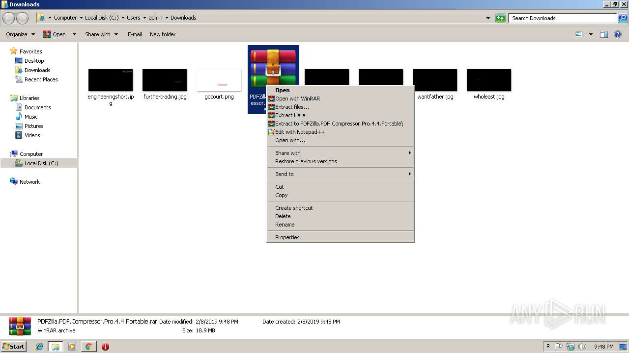This screenshot has height=353, width=629.
Task: Choose Properties in context menu
Action: click(x=341, y=237)
